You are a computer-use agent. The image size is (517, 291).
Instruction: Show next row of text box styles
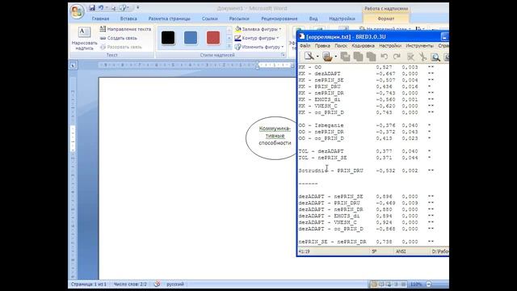[x=229, y=38]
